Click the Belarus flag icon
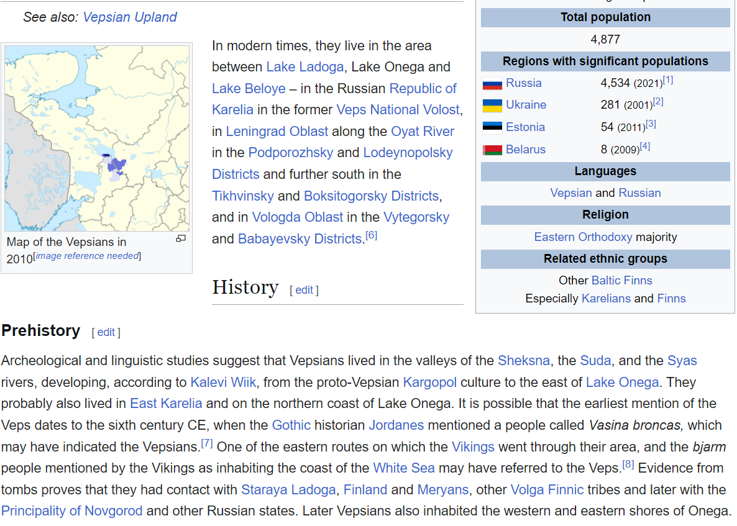The height and width of the screenshot is (526, 737). tap(492, 150)
